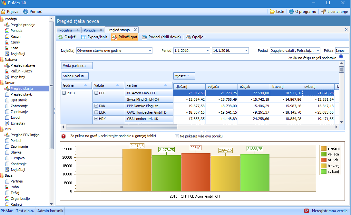351x215 pixels.
Task: Click the blue info icon beside the 2x klik hint
Action: [341, 57]
